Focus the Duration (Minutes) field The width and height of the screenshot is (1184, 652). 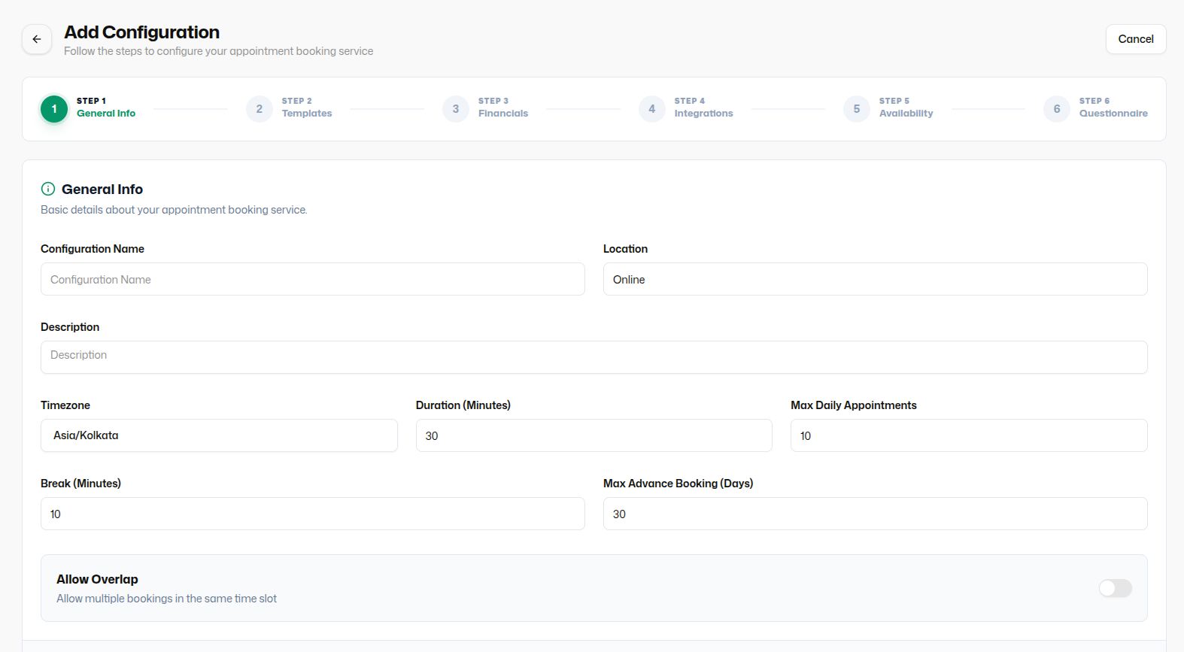(x=594, y=435)
